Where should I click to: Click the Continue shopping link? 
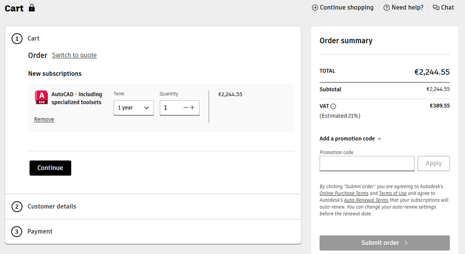point(343,7)
